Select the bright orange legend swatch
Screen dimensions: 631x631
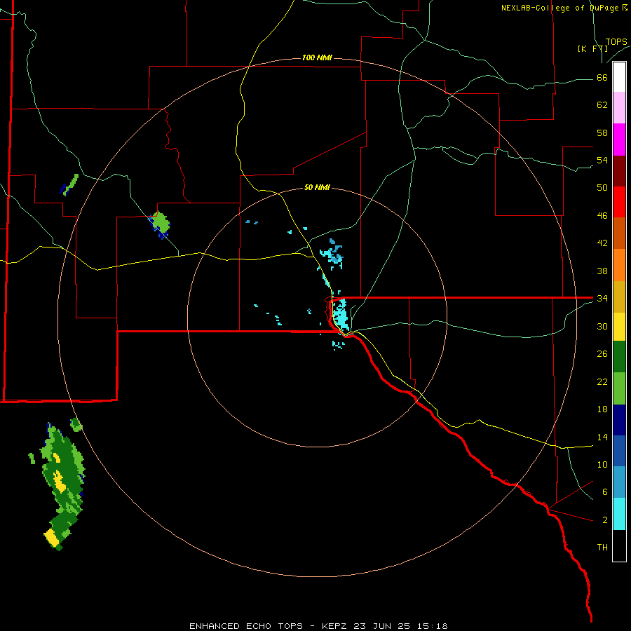[x=619, y=265]
